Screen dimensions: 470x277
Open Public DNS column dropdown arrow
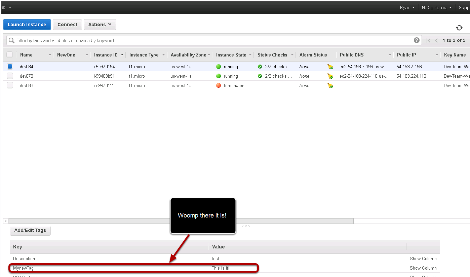pyautogui.click(x=390, y=55)
